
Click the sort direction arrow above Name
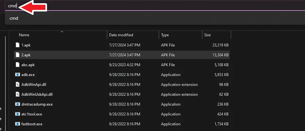click(62, 32)
